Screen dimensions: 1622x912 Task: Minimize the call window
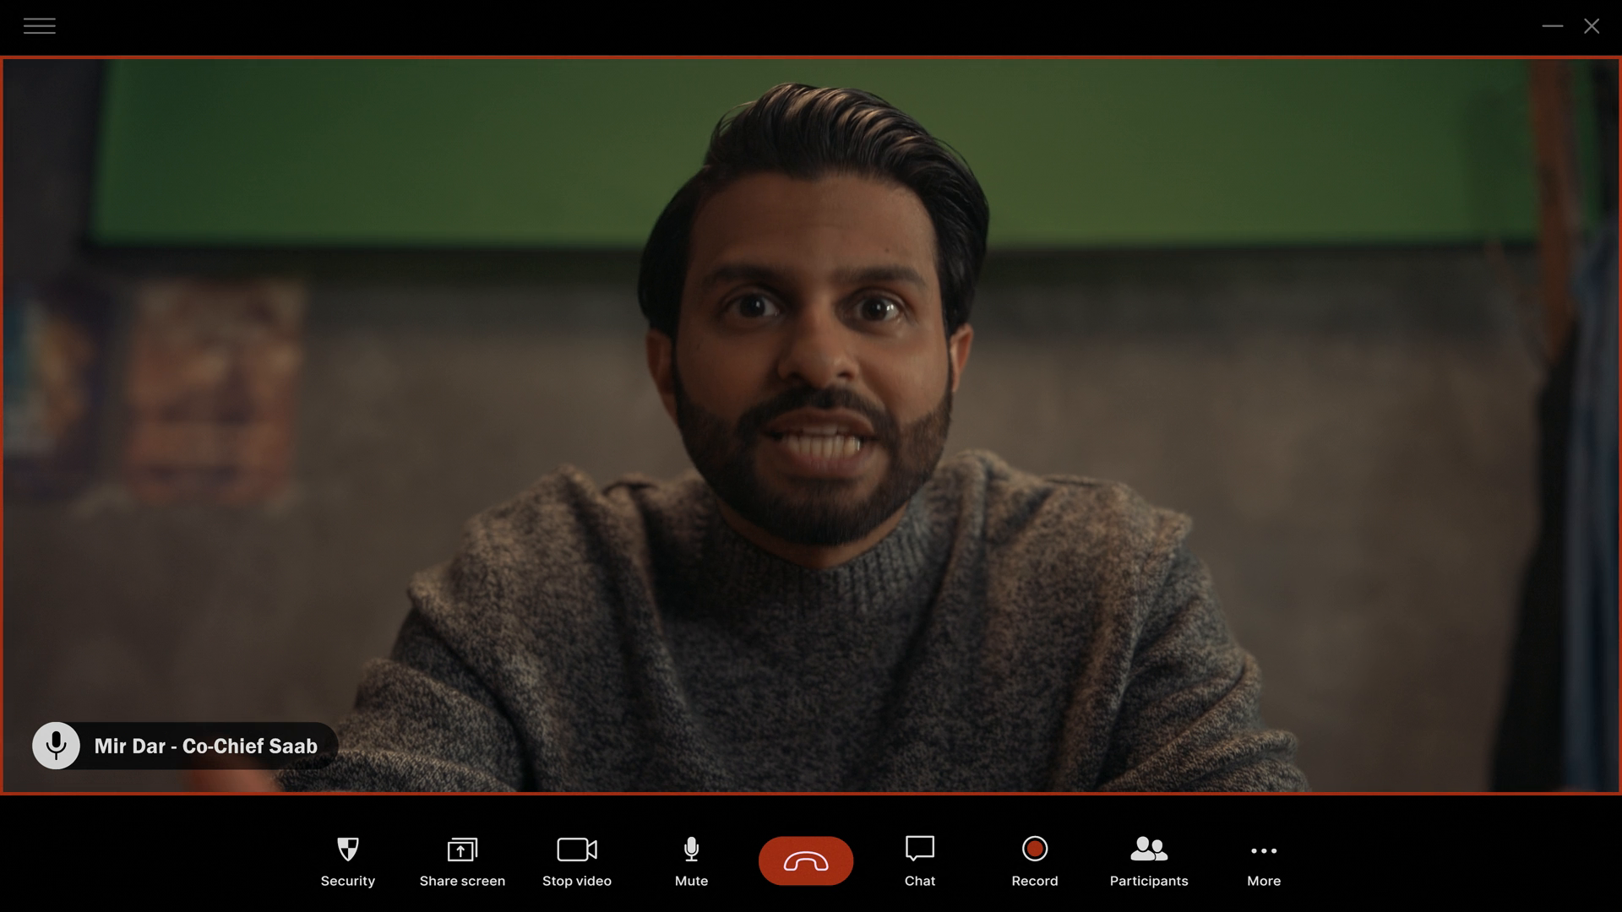1552,26
